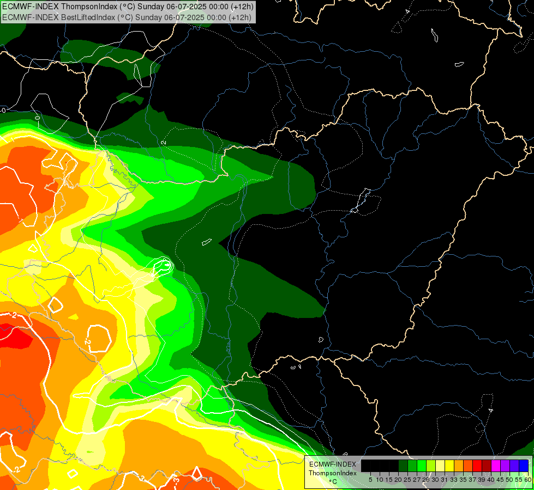Select the bright red 37–39 legend swatch
Screen dimensions: 534x490
point(477,466)
